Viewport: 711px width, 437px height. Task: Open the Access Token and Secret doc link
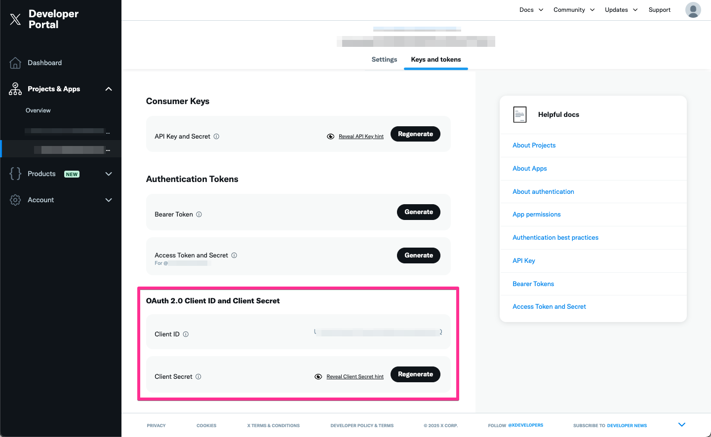[x=549, y=307]
